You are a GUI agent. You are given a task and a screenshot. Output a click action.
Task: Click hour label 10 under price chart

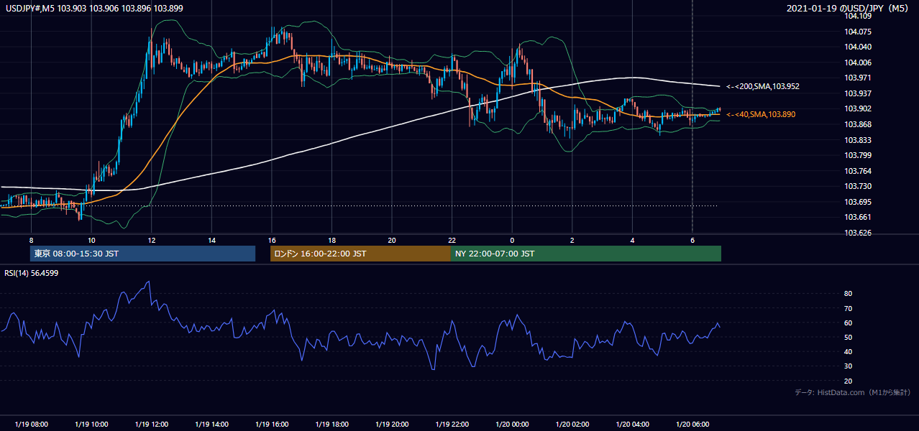tap(91, 240)
